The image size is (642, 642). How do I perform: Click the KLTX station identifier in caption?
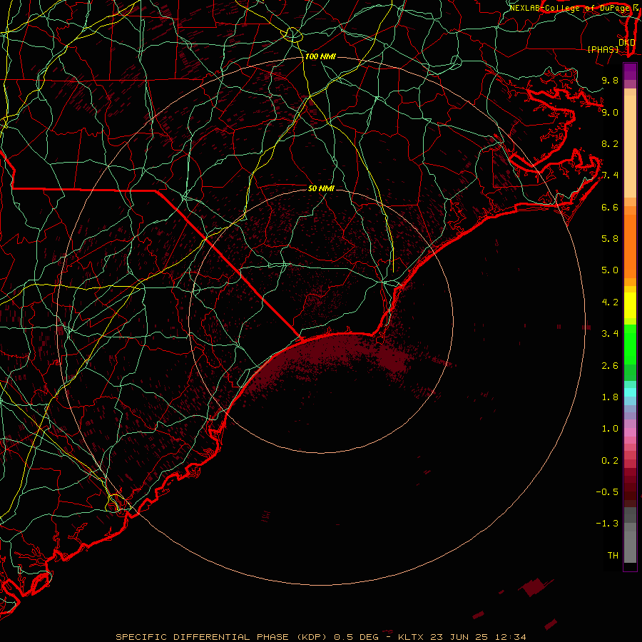(x=411, y=637)
